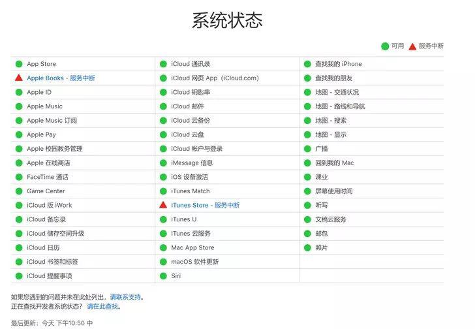Image resolution: width=475 pixels, height=329 pixels.
Task: Click the 听写 row text
Action: (322, 206)
